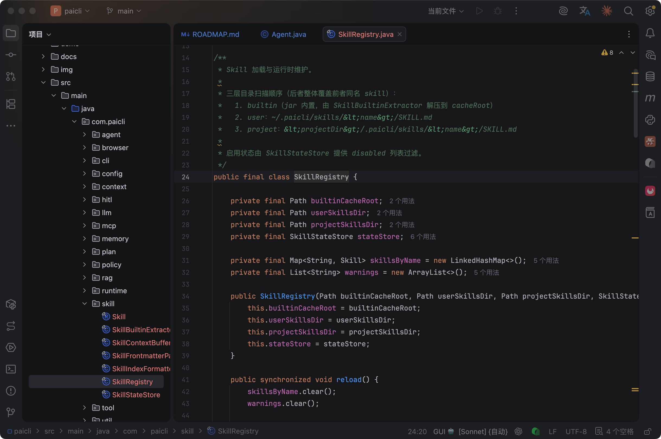
Task: Open the UTF-8 encoding selector
Action: point(576,431)
